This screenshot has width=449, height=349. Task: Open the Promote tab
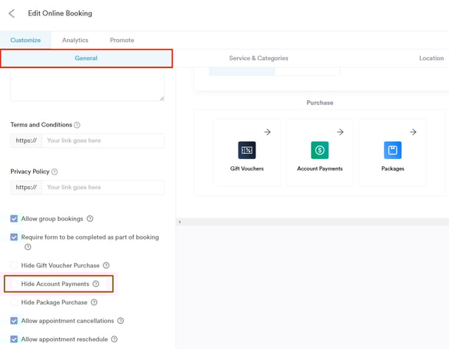point(122,40)
